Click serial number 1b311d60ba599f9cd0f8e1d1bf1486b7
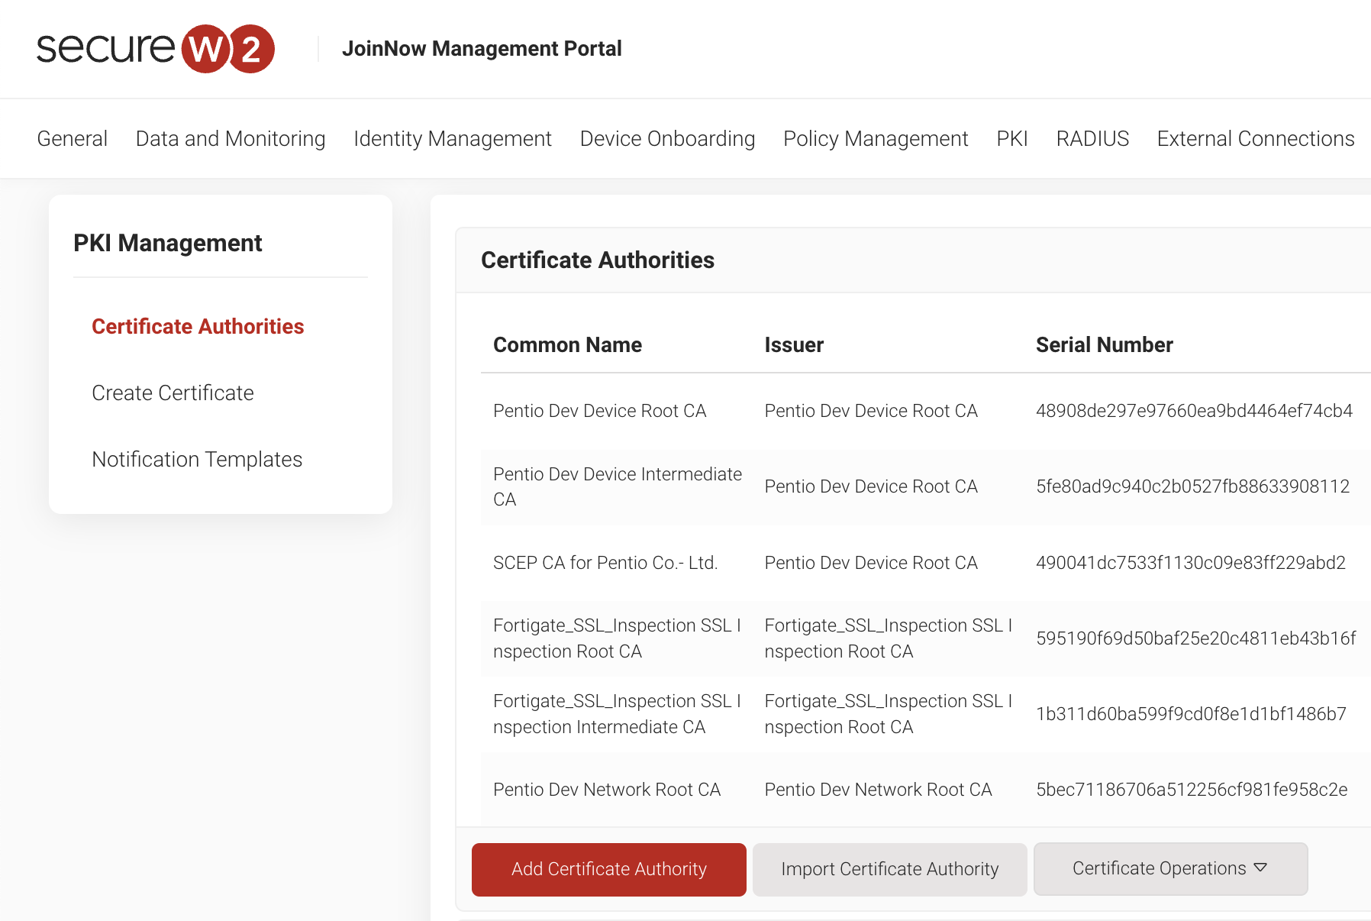This screenshot has width=1371, height=921. point(1192,714)
